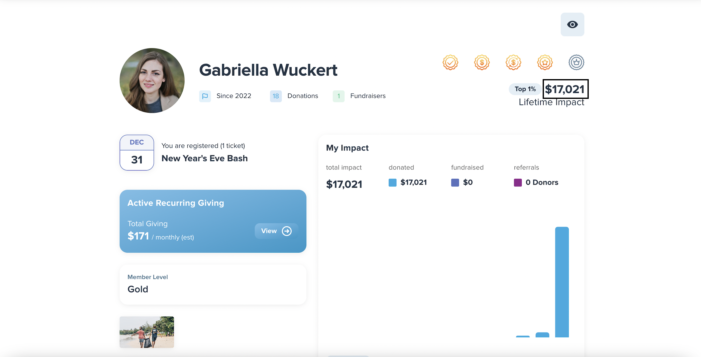Click the 18 Donations count badge
Image resolution: width=701 pixels, height=357 pixels.
(x=276, y=96)
